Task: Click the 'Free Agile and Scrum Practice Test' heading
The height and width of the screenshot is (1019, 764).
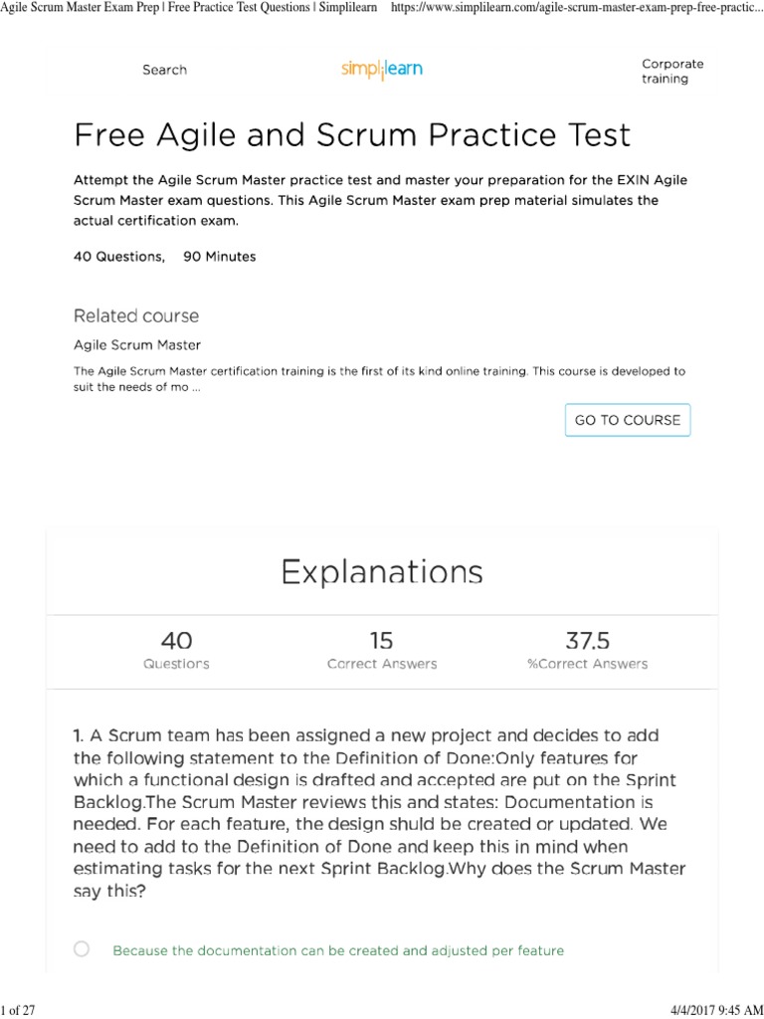Action: [x=352, y=135]
